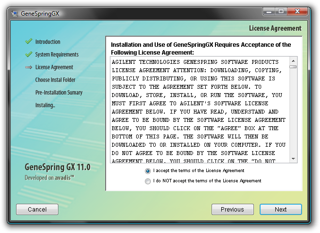Maximize the GeneSpringGX installer window
The image size is (320, 233).
click(x=281, y=12)
